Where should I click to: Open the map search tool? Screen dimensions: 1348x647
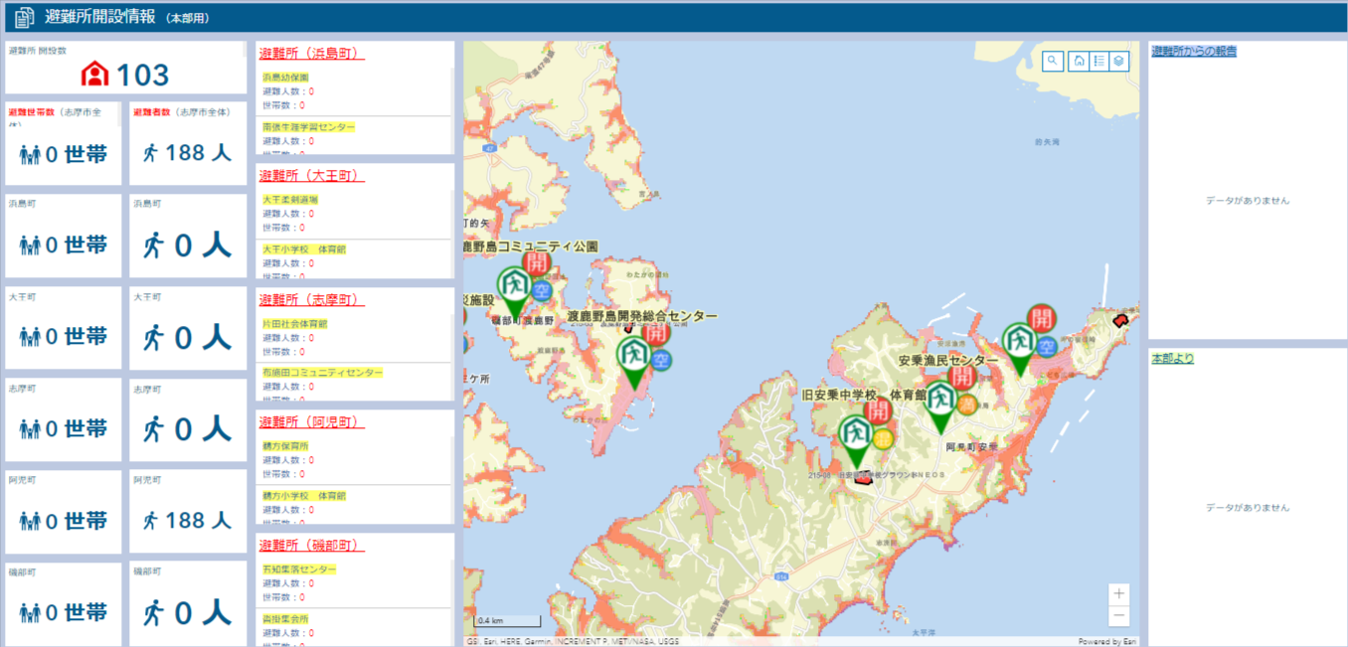tap(1053, 61)
